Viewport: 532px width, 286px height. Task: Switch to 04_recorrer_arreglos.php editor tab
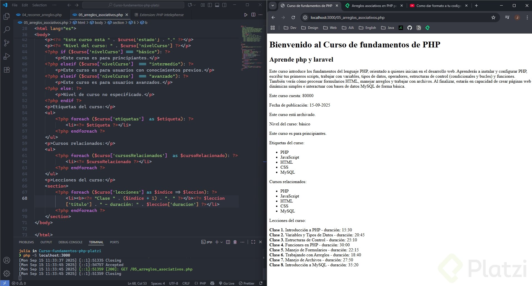(x=42, y=15)
